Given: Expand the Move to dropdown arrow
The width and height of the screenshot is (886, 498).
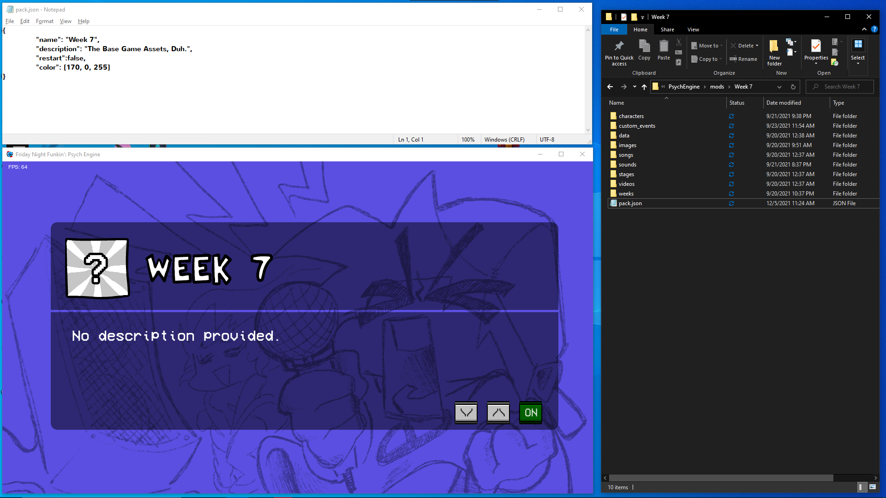Looking at the screenshot, I should click(x=722, y=45).
